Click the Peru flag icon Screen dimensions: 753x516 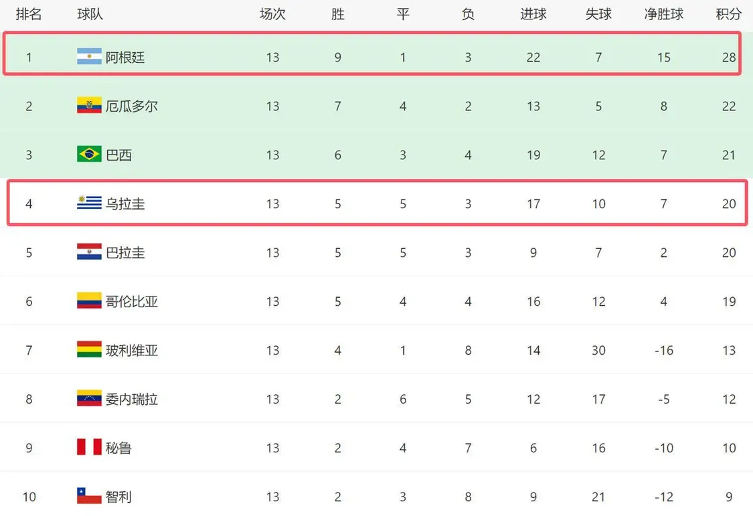(x=89, y=448)
